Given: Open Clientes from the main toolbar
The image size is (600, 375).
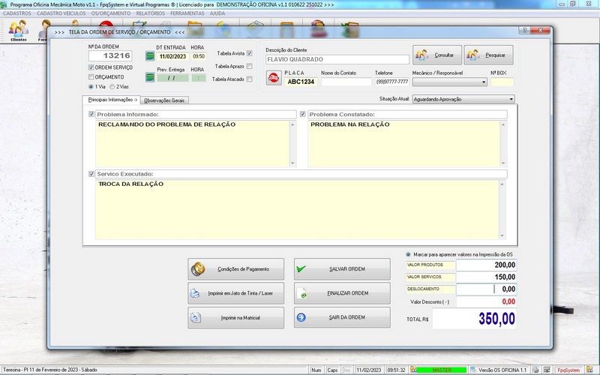Looking at the screenshot, I should point(19,30).
